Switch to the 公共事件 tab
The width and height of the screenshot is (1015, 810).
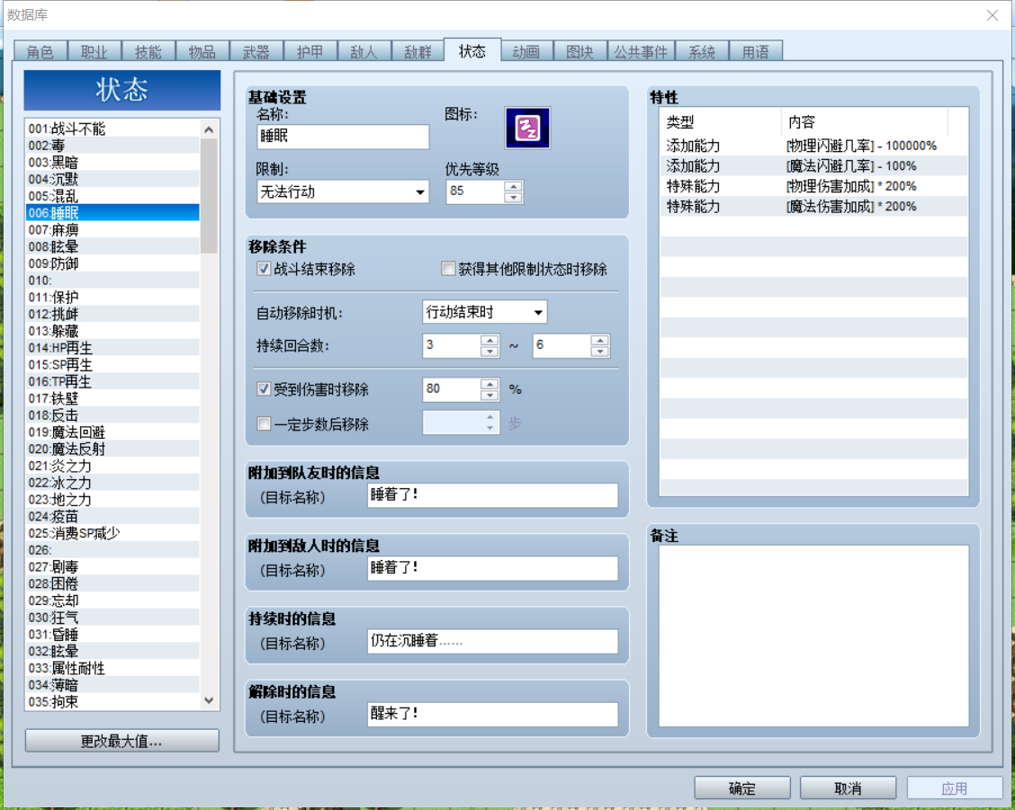pos(641,51)
